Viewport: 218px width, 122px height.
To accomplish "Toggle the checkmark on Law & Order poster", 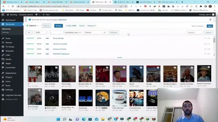I will tap(56, 67).
